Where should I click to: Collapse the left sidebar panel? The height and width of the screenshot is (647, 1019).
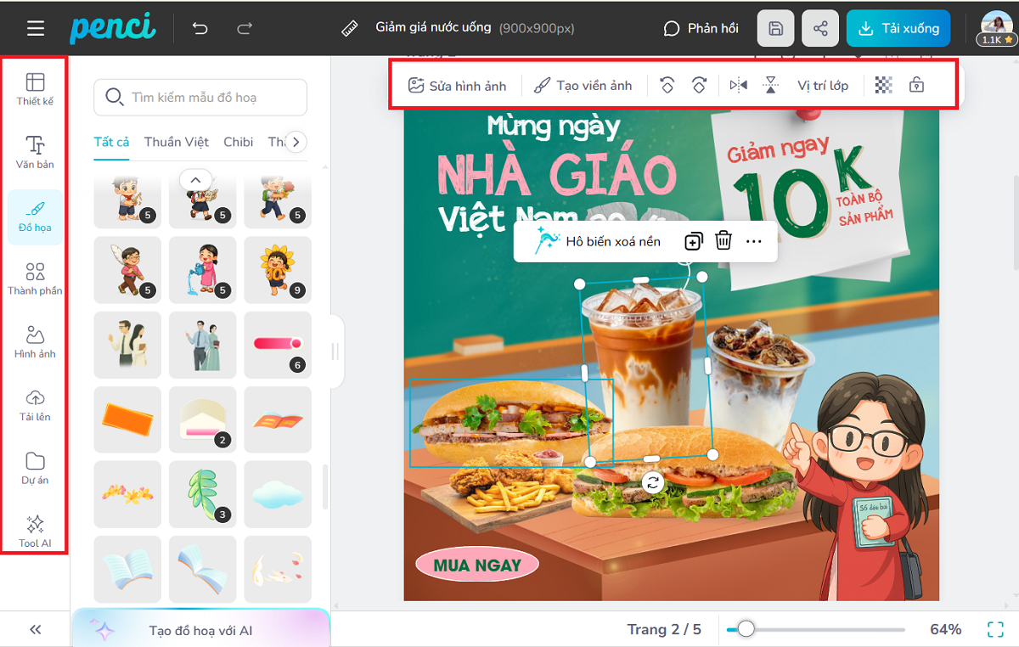coord(36,629)
